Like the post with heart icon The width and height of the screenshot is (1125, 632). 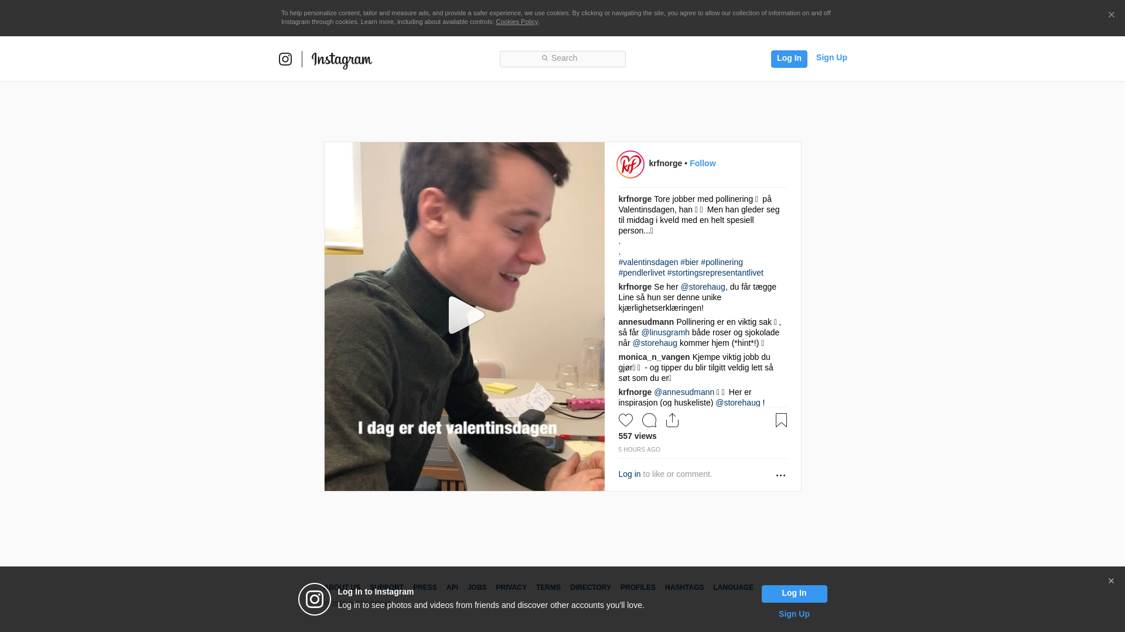pos(625,420)
